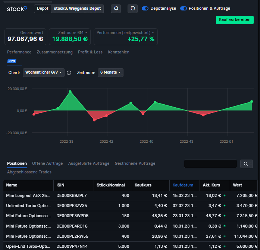
Task: Click green dot beside 0,38 € price
Action: [x=225, y=226]
